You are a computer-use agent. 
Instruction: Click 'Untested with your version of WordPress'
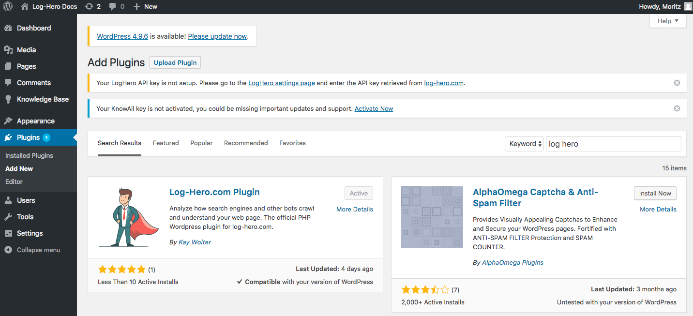click(617, 302)
